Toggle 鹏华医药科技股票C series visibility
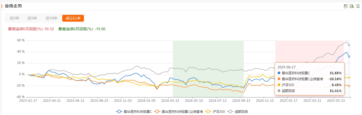 pyautogui.click(x=138, y=111)
